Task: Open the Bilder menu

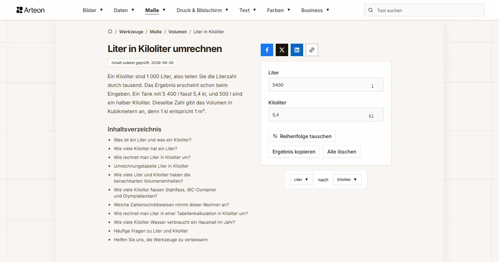Action: 93,10
